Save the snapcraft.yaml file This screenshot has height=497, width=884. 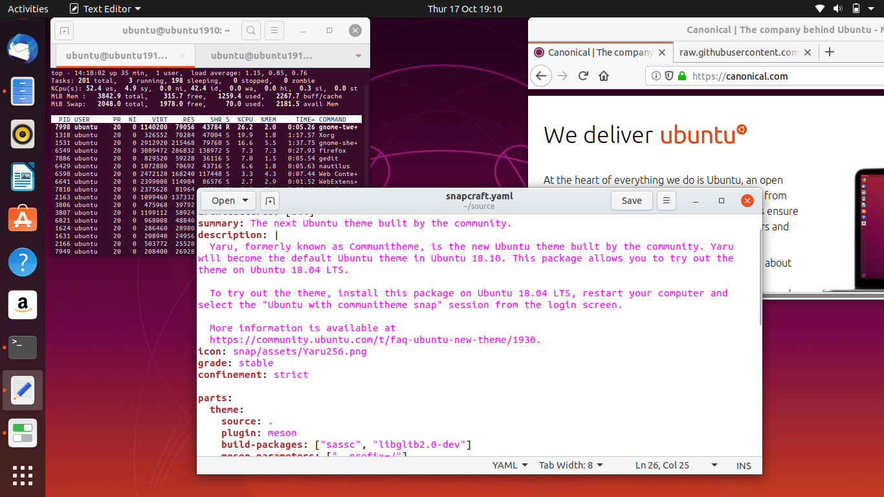(x=631, y=201)
